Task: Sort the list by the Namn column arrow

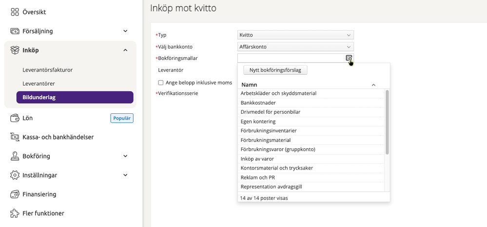Action: (373, 85)
